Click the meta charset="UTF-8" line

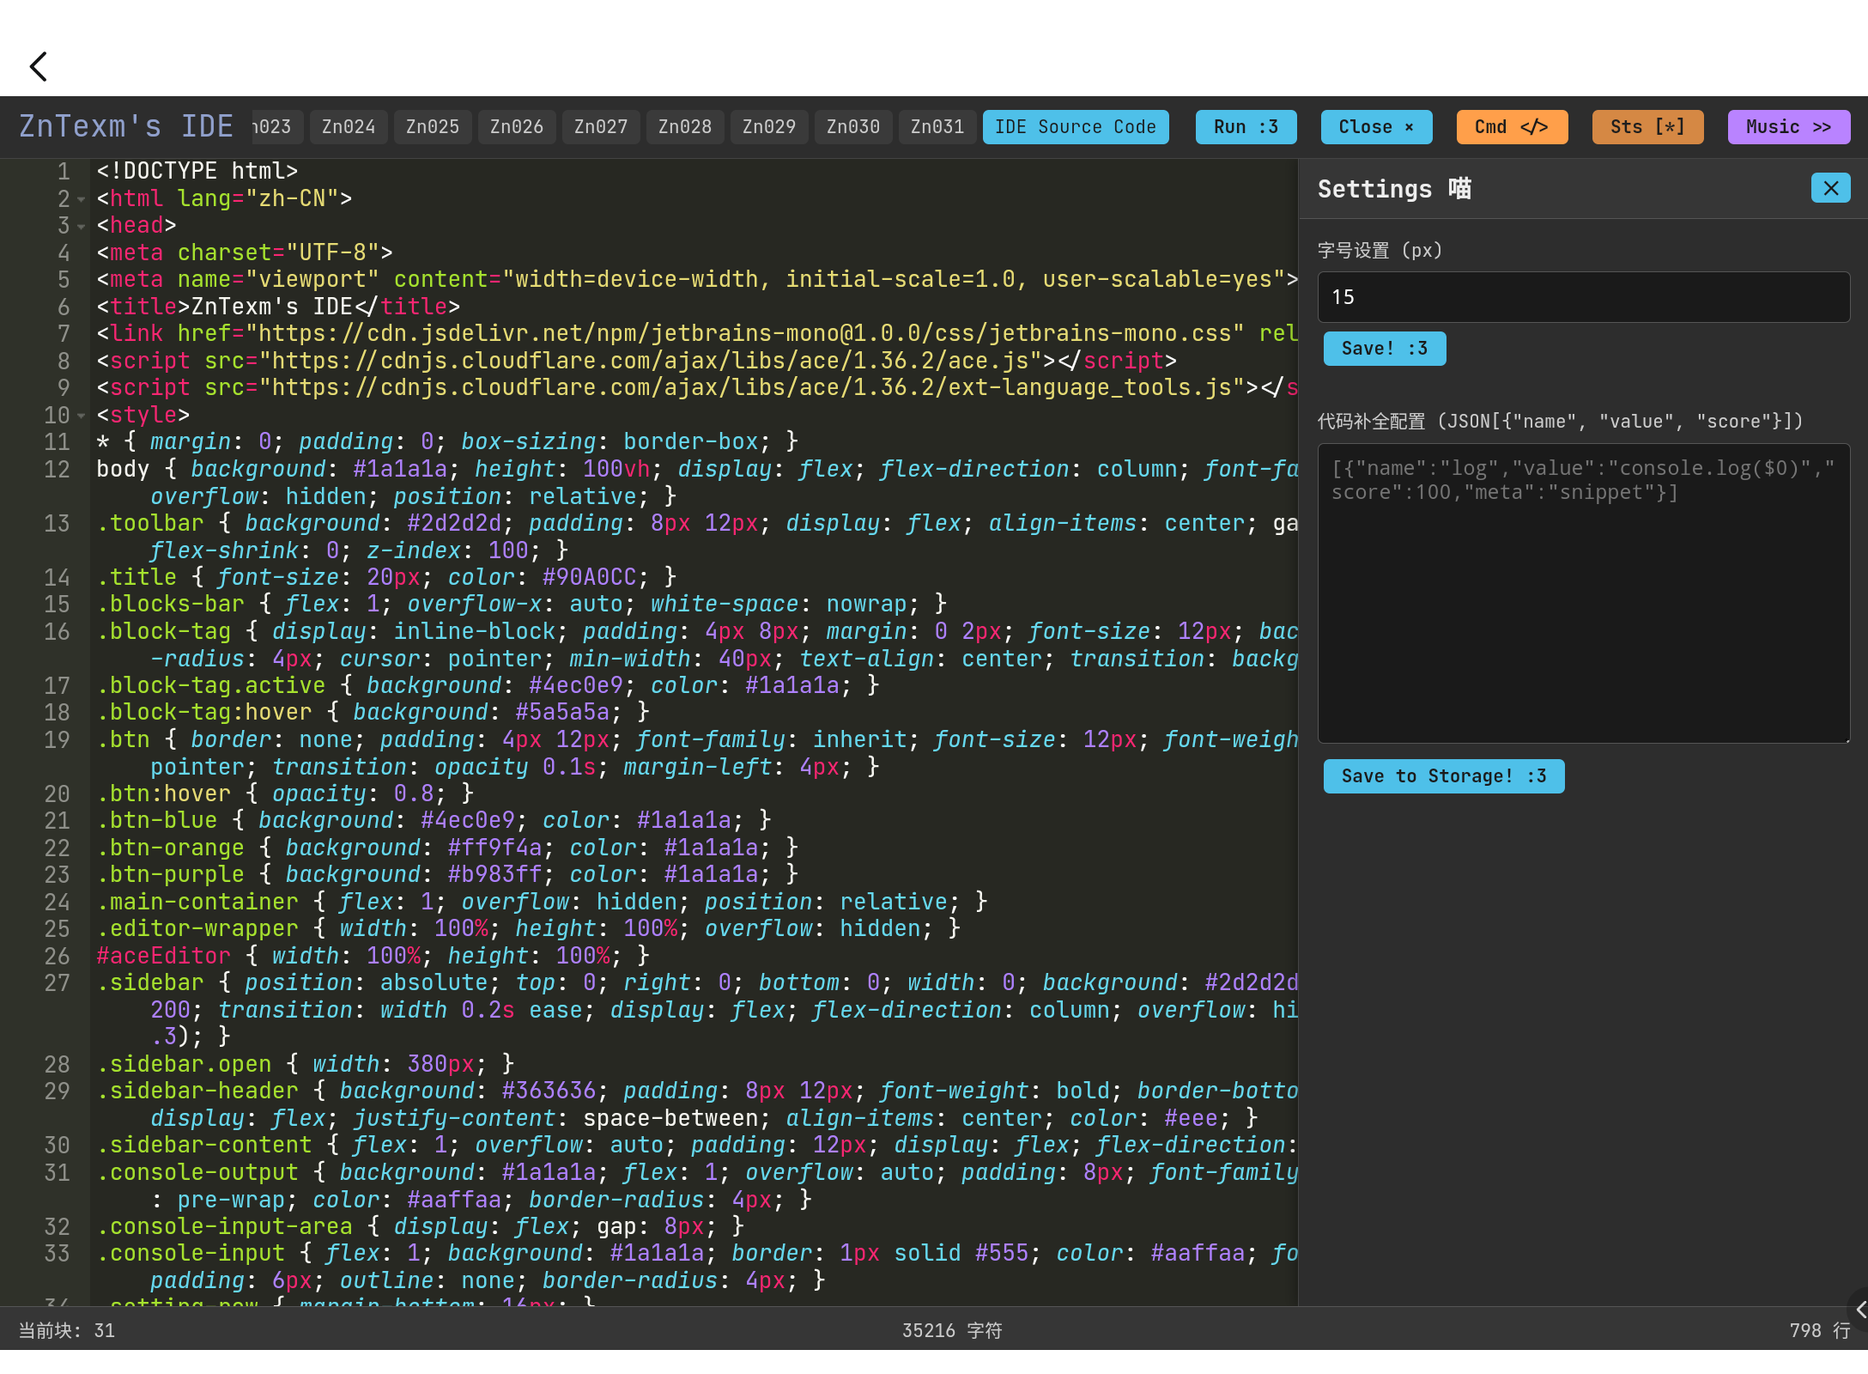(x=245, y=253)
